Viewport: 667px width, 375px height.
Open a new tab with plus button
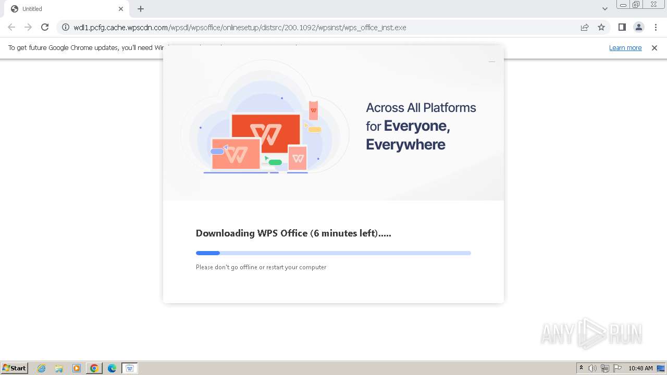coord(141,9)
